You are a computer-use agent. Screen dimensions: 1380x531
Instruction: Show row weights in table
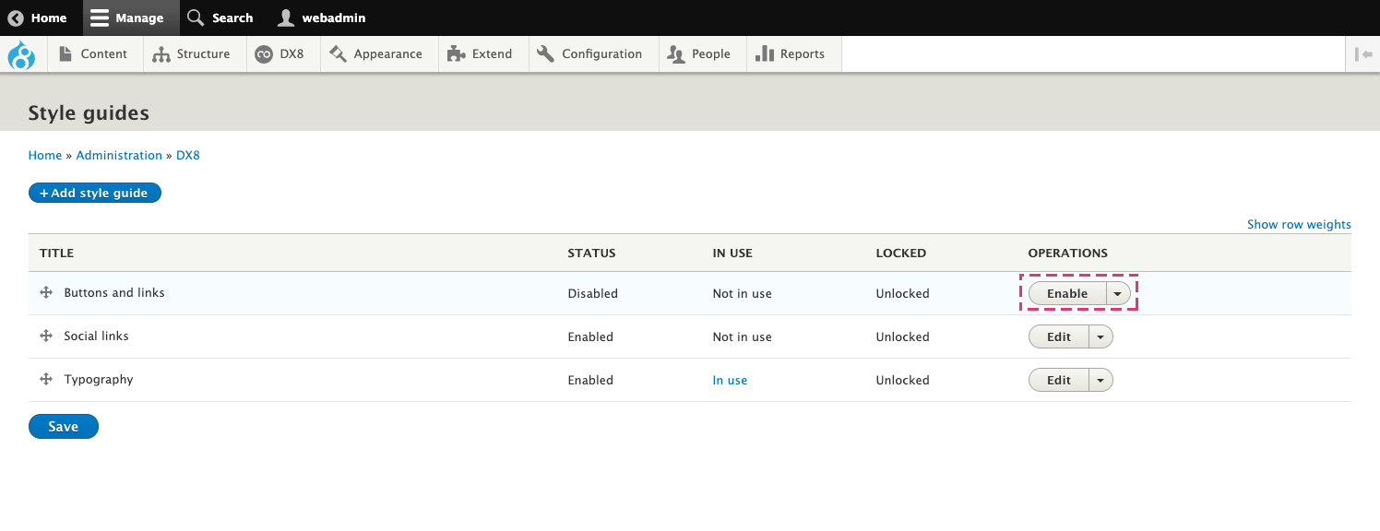click(x=1298, y=224)
